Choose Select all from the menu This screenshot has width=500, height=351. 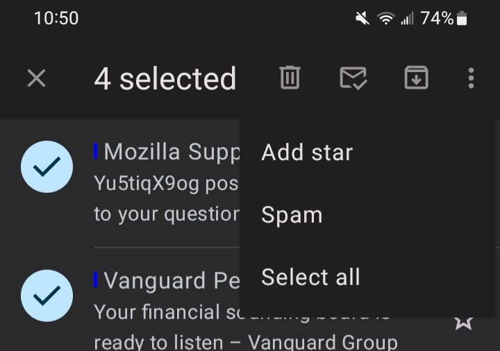pyautogui.click(x=310, y=277)
